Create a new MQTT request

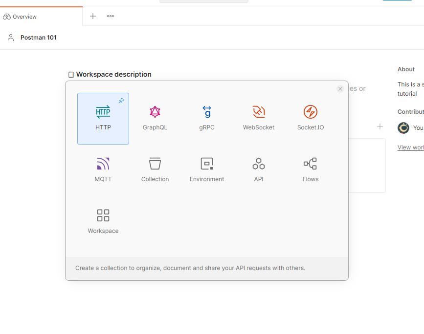click(103, 170)
